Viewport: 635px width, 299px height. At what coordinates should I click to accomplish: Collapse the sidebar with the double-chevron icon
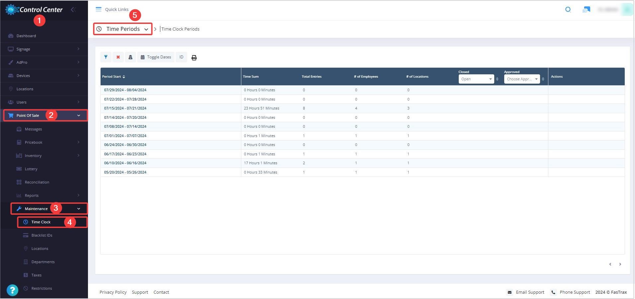(73, 10)
